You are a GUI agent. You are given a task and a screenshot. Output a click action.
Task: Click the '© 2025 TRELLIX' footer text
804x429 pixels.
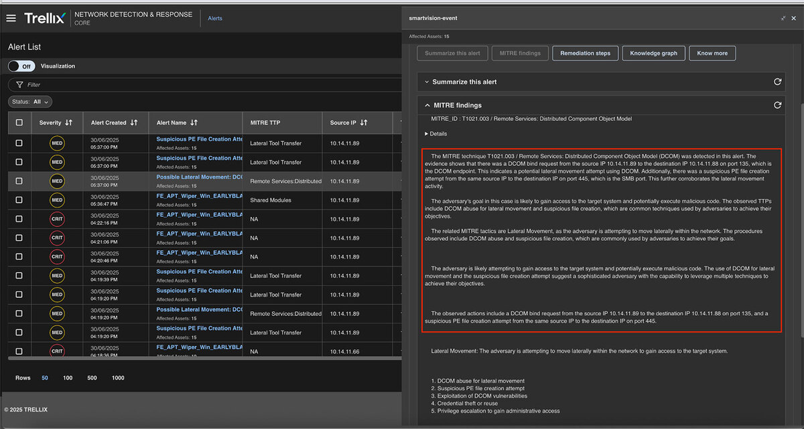click(x=26, y=410)
